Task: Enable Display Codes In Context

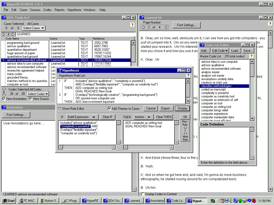Action: [x=143, y=194]
